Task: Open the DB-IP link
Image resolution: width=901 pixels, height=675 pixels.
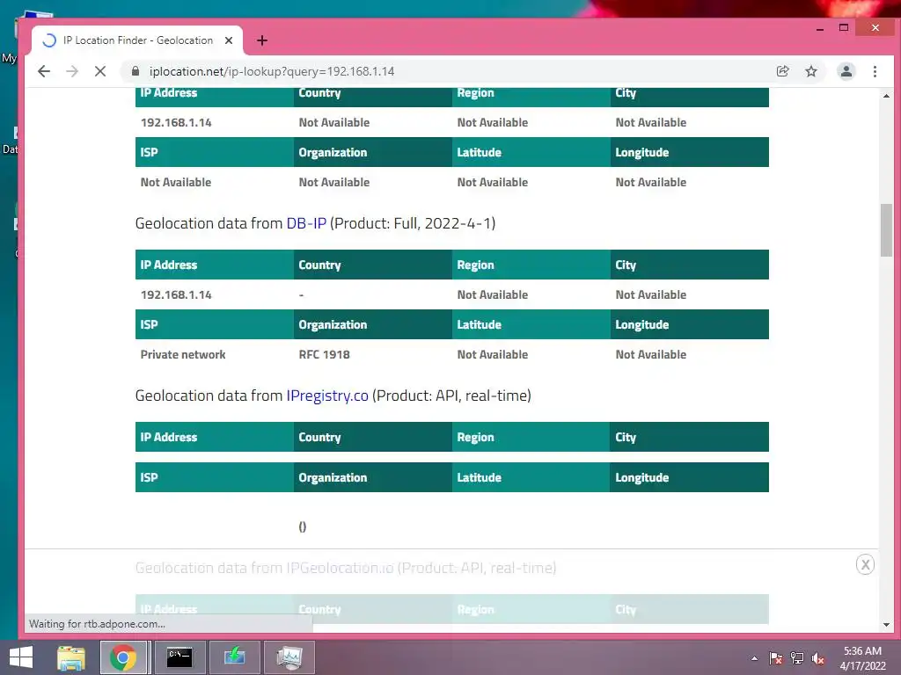Action: [306, 223]
